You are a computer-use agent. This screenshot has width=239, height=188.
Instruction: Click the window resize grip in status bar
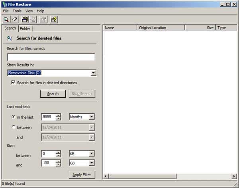tap(235, 184)
